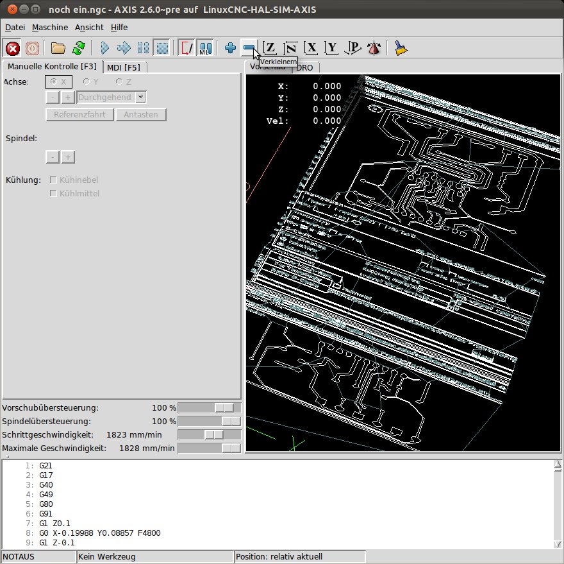Click the zoom in plus icon
Image resolution: width=564 pixels, height=564 pixels.
pyautogui.click(x=231, y=48)
